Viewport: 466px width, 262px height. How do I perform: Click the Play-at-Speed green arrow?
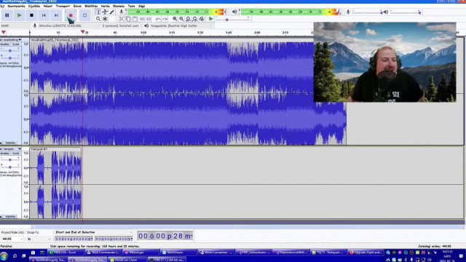click(210, 19)
